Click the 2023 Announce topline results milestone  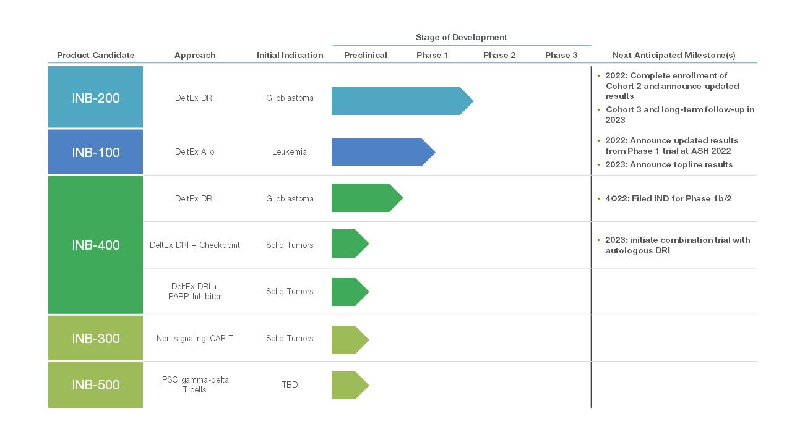point(669,164)
